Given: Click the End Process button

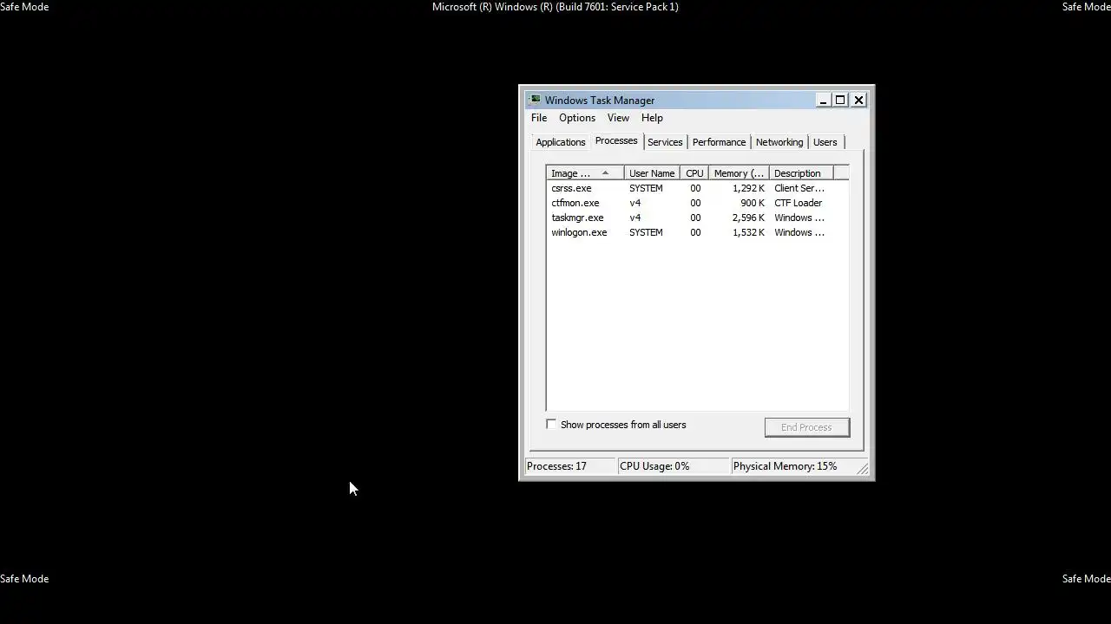Looking at the screenshot, I should tap(806, 427).
